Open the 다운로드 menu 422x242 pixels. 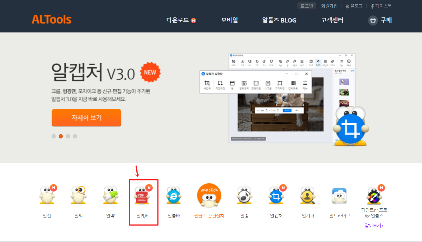click(x=177, y=20)
